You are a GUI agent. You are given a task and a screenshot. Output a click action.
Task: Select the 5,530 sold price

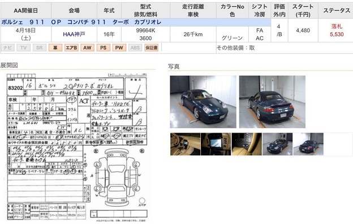pyautogui.click(x=337, y=34)
